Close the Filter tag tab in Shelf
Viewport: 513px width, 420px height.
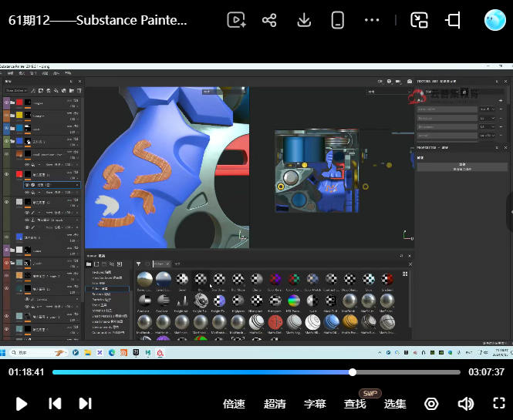coord(167,264)
